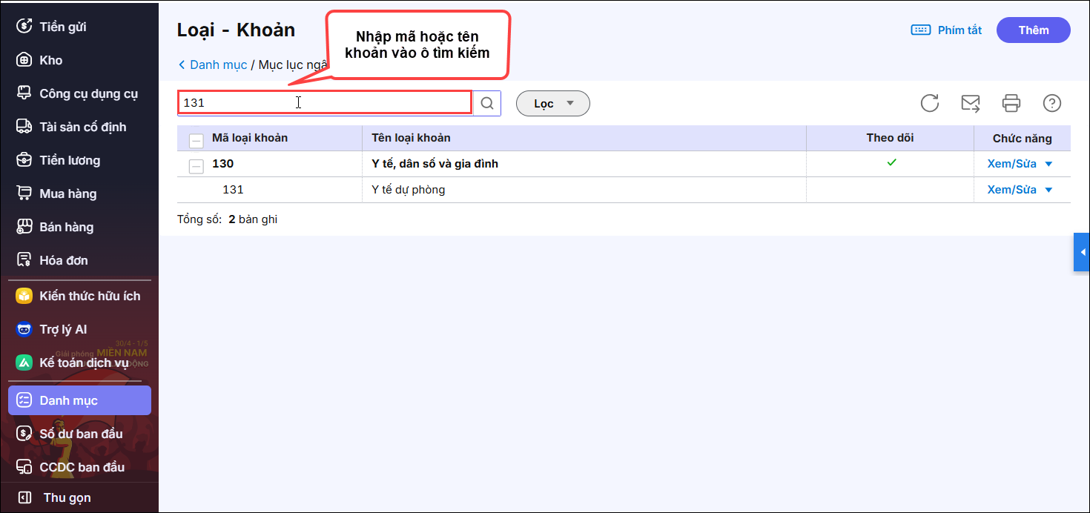Click the magnifier search icon

click(x=487, y=103)
